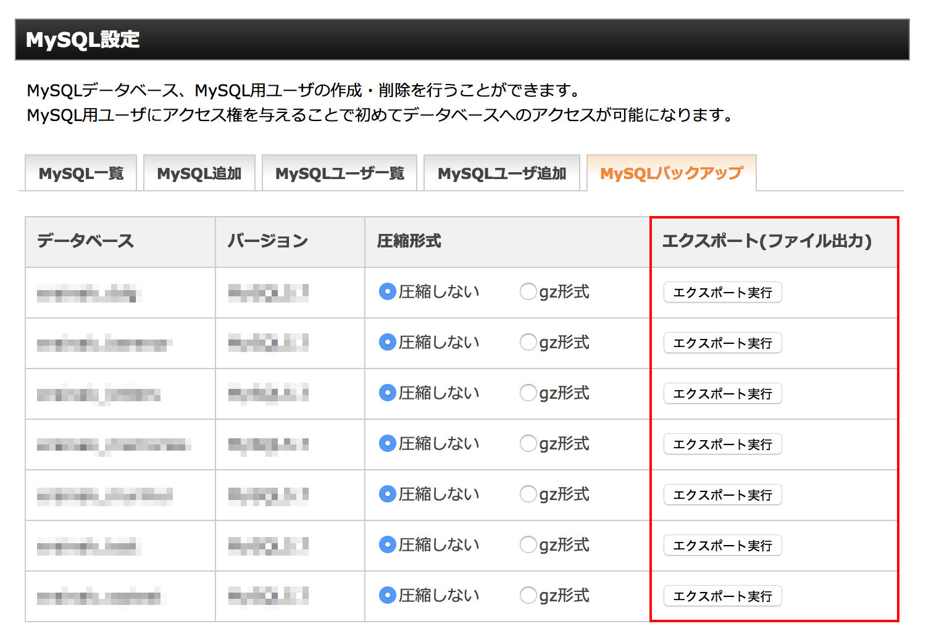
Task: Open the MySQL一覧 tab
Action: (81, 173)
